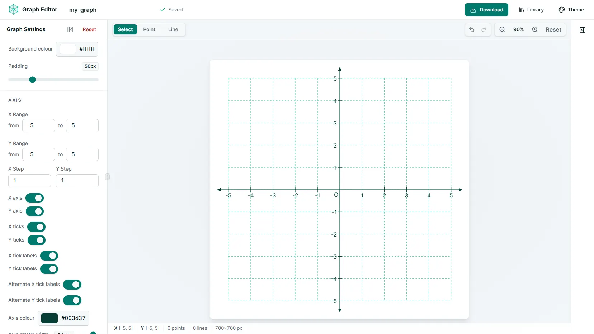Screen dimensions: 594x334
Task: Switch to the Line tool
Action: pyautogui.click(x=173, y=29)
